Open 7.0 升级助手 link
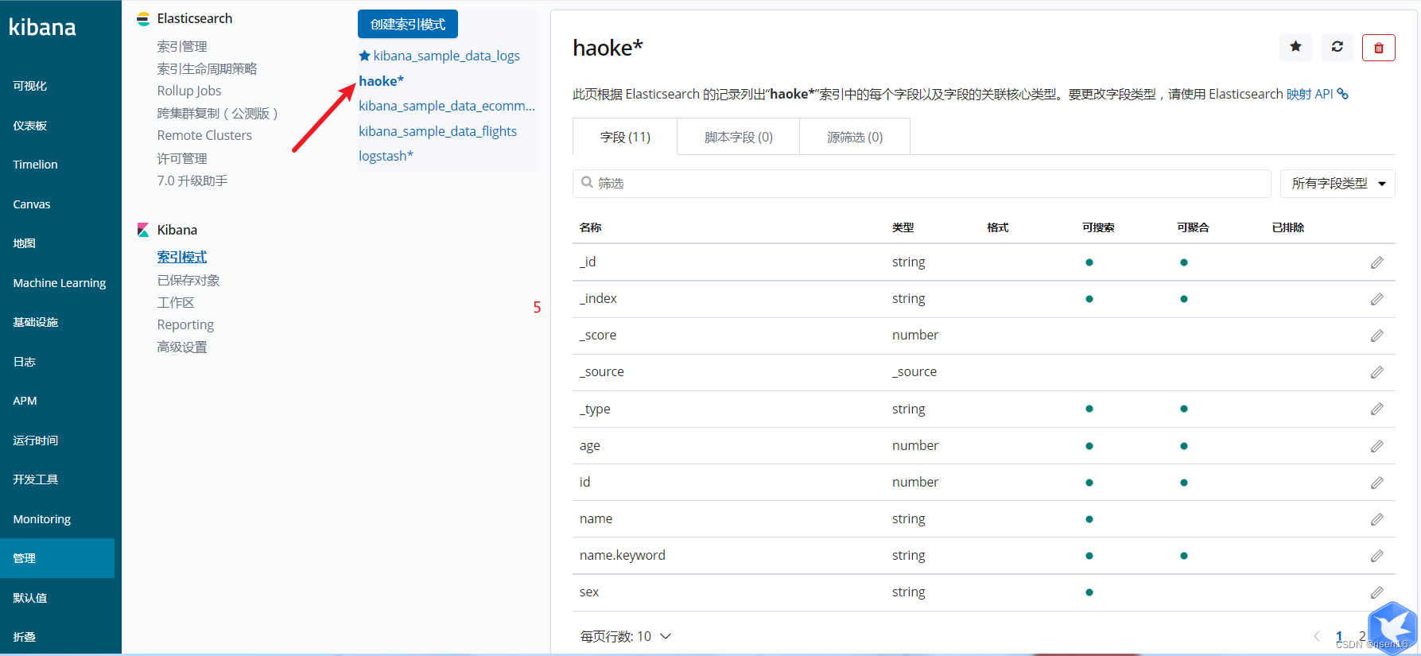The height and width of the screenshot is (656, 1421). click(x=192, y=181)
